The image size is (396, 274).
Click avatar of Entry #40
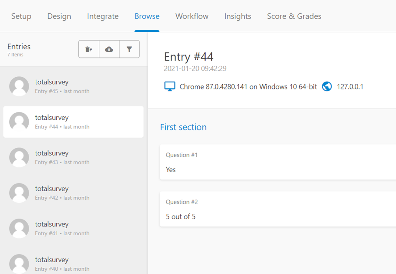click(19, 264)
